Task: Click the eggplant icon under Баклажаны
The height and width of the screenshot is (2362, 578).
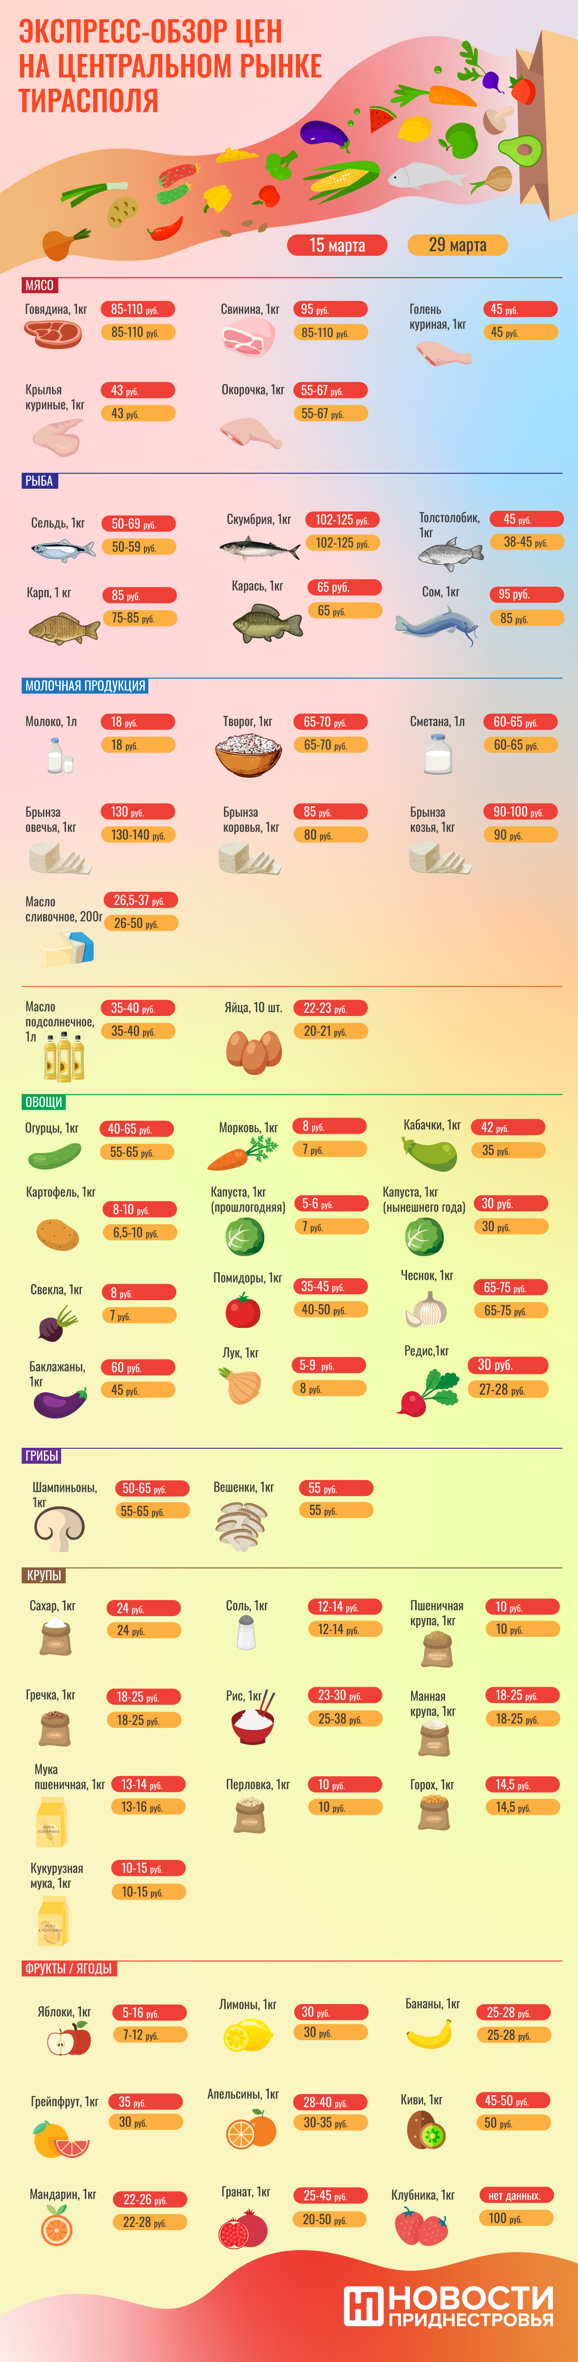Action: point(61,1402)
